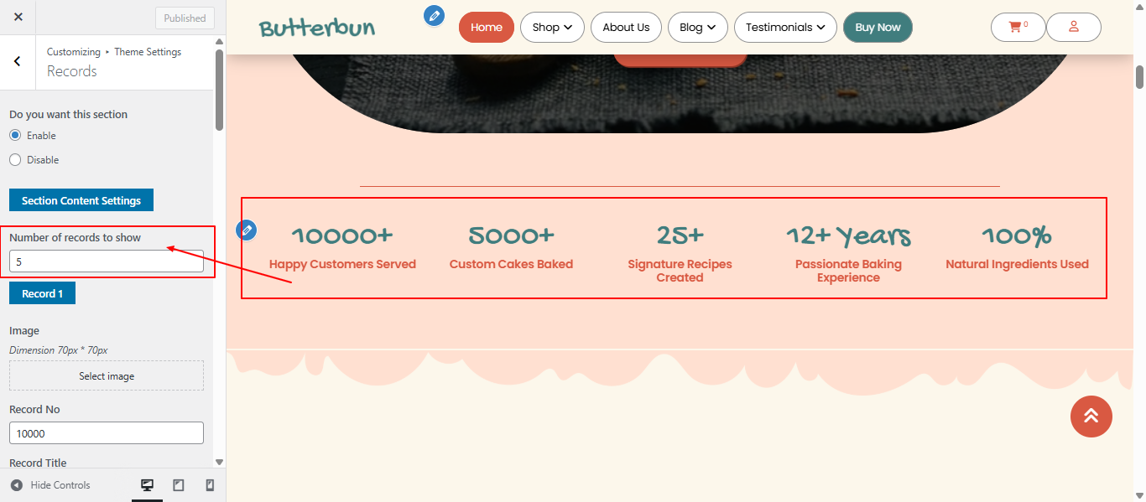Switch to mobile preview icon
1146x502 pixels.
210,484
